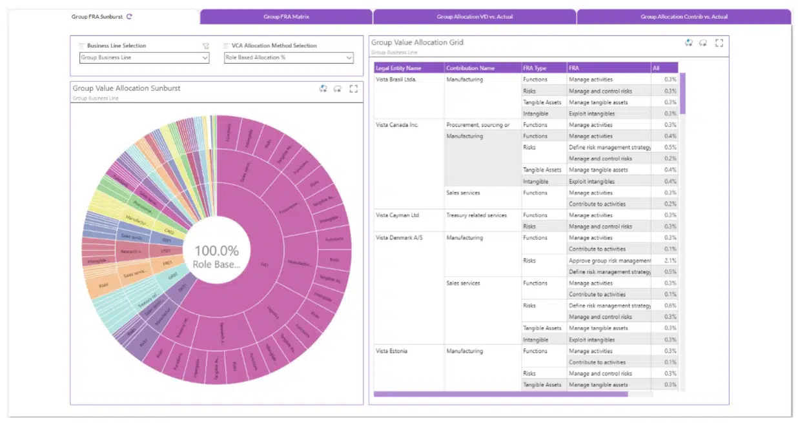
Task: Open Copilot insights on the Allocation Grid
Action: 688,43
